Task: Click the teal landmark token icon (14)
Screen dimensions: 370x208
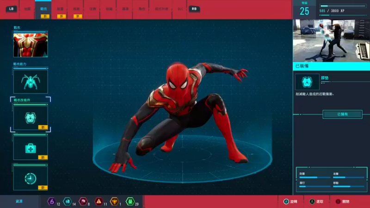Action: (68, 202)
